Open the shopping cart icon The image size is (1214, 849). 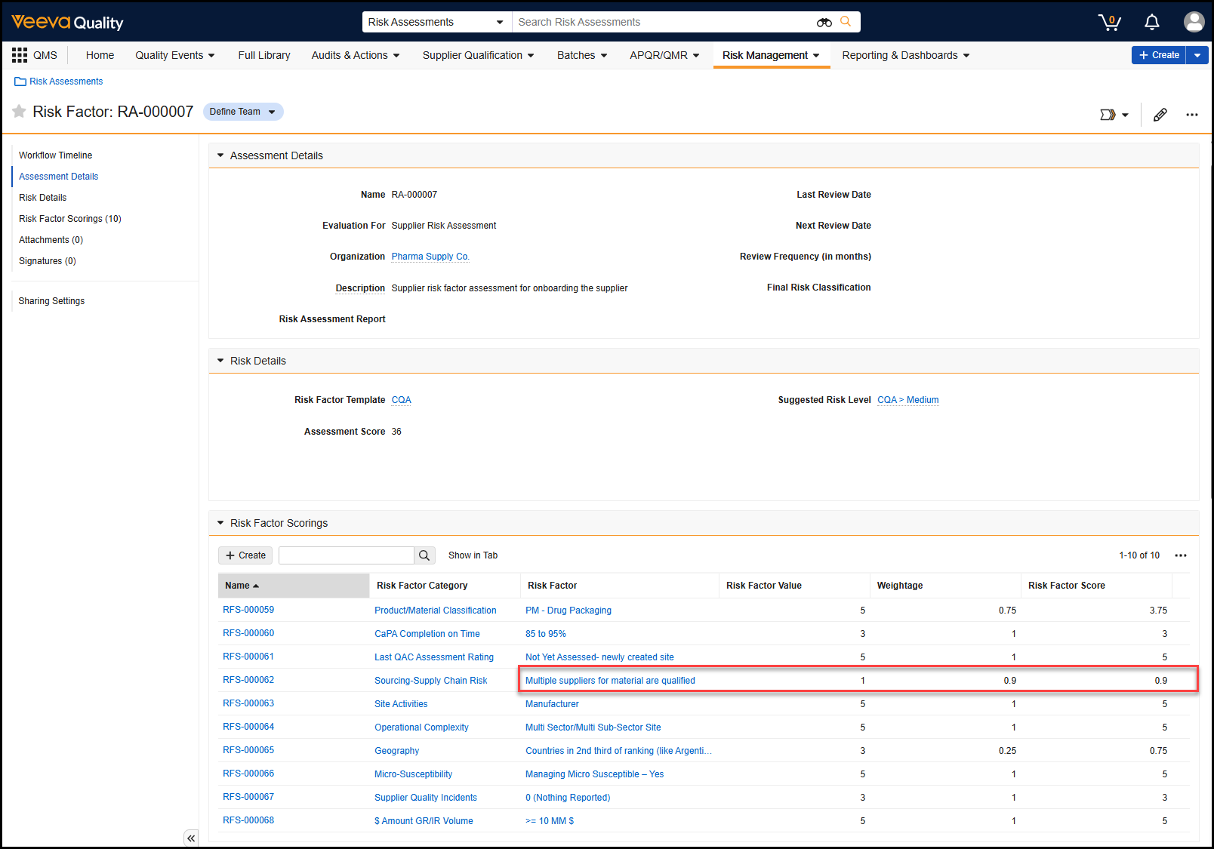(1109, 22)
